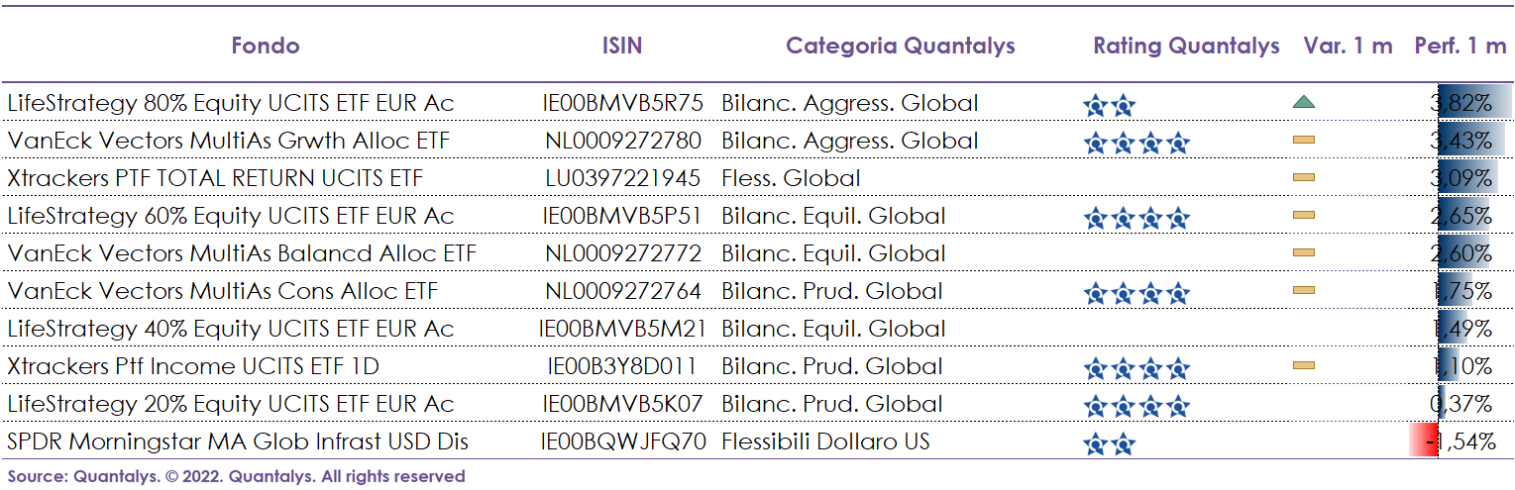Viewport: 1515px width, 490px height.
Task: Click VanEck Grwth Alloc four-star rating
Action: (x=1136, y=144)
